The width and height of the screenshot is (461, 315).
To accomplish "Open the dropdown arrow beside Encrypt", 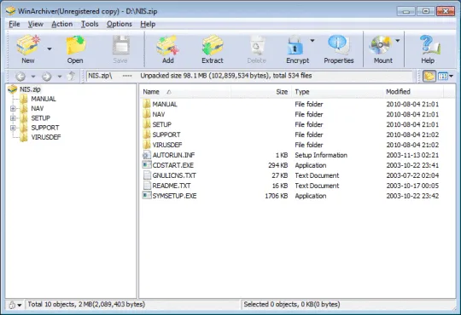I will tap(312, 41).
